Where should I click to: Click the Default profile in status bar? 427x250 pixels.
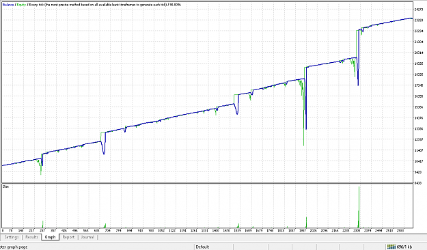point(202,247)
